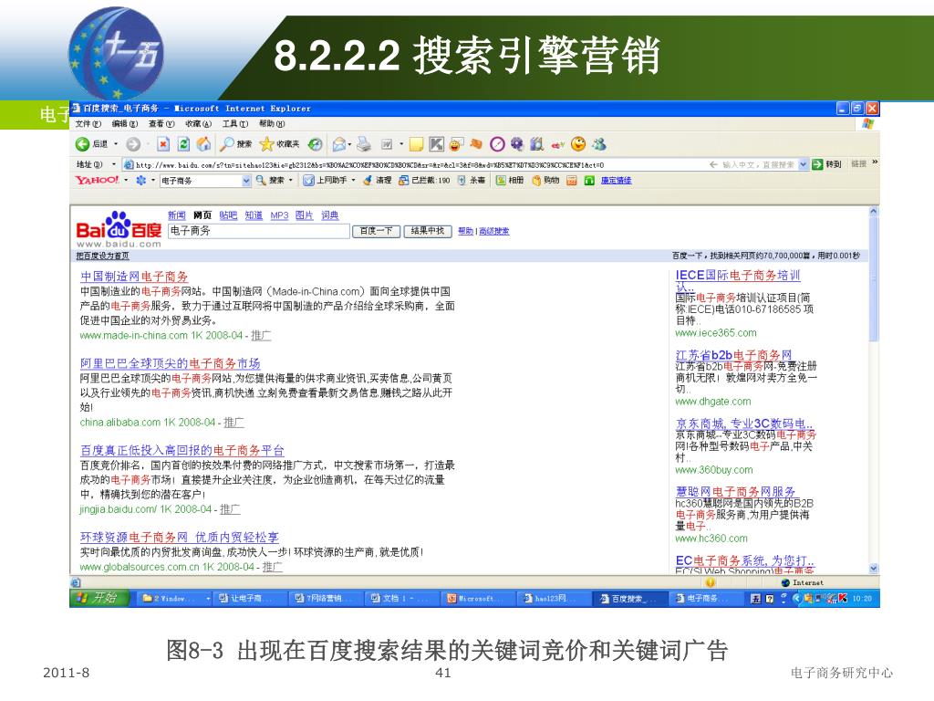Open the 查看(V) menu
This screenshot has width=934, height=701.
tap(161, 124)
